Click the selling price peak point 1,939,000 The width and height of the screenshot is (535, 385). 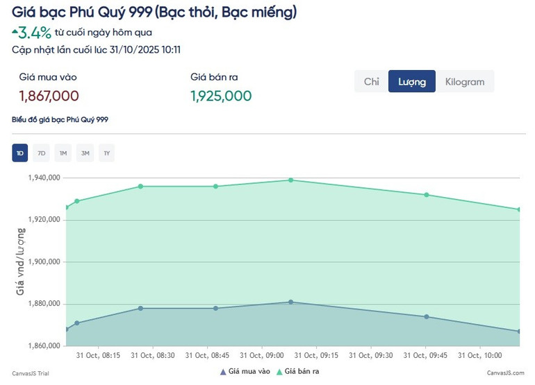click(290, 180)
